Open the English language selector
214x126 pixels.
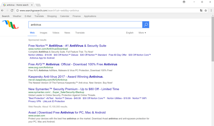point(130,33)
